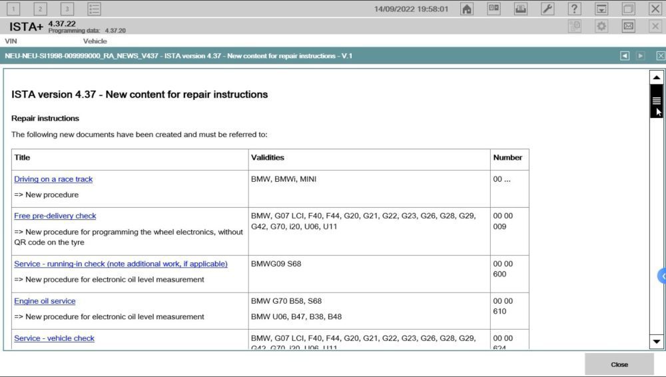
Task: Select operation tab 2
Action: point(40,9)
